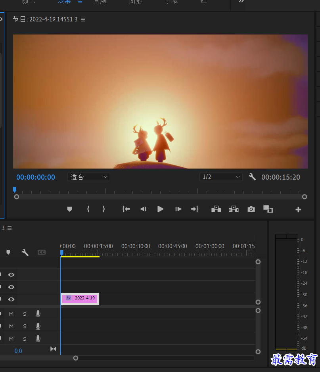
Task: Click mix track output go-to icon
Action: point(54,349)
